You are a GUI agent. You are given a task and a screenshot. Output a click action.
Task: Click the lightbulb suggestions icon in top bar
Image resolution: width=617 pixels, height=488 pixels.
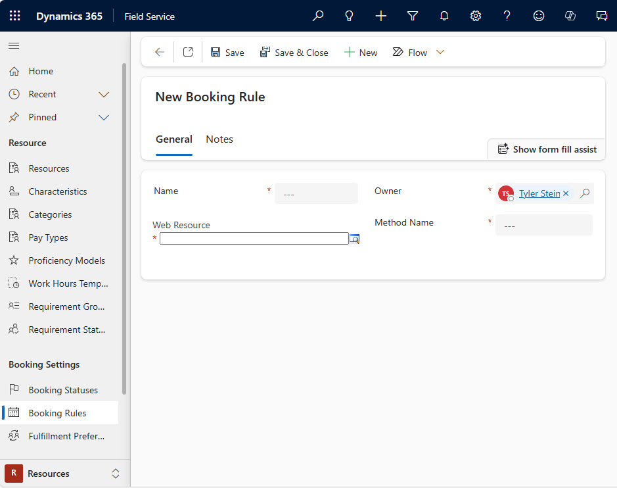pyautogui.click(x=349, y=15)
